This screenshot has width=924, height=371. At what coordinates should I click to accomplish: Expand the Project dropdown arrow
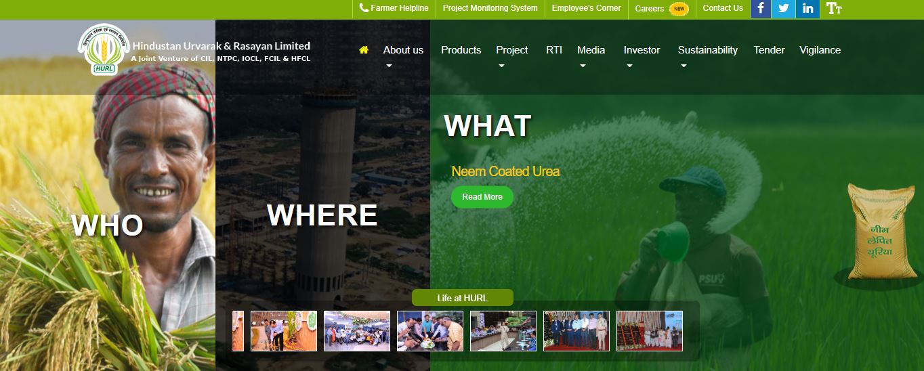pos(501,66)
